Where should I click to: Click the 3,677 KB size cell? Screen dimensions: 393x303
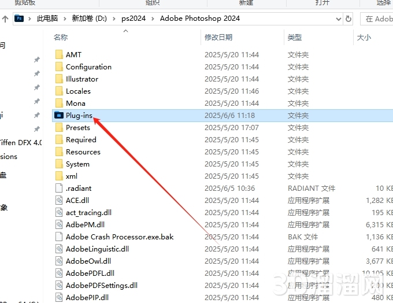379,261
